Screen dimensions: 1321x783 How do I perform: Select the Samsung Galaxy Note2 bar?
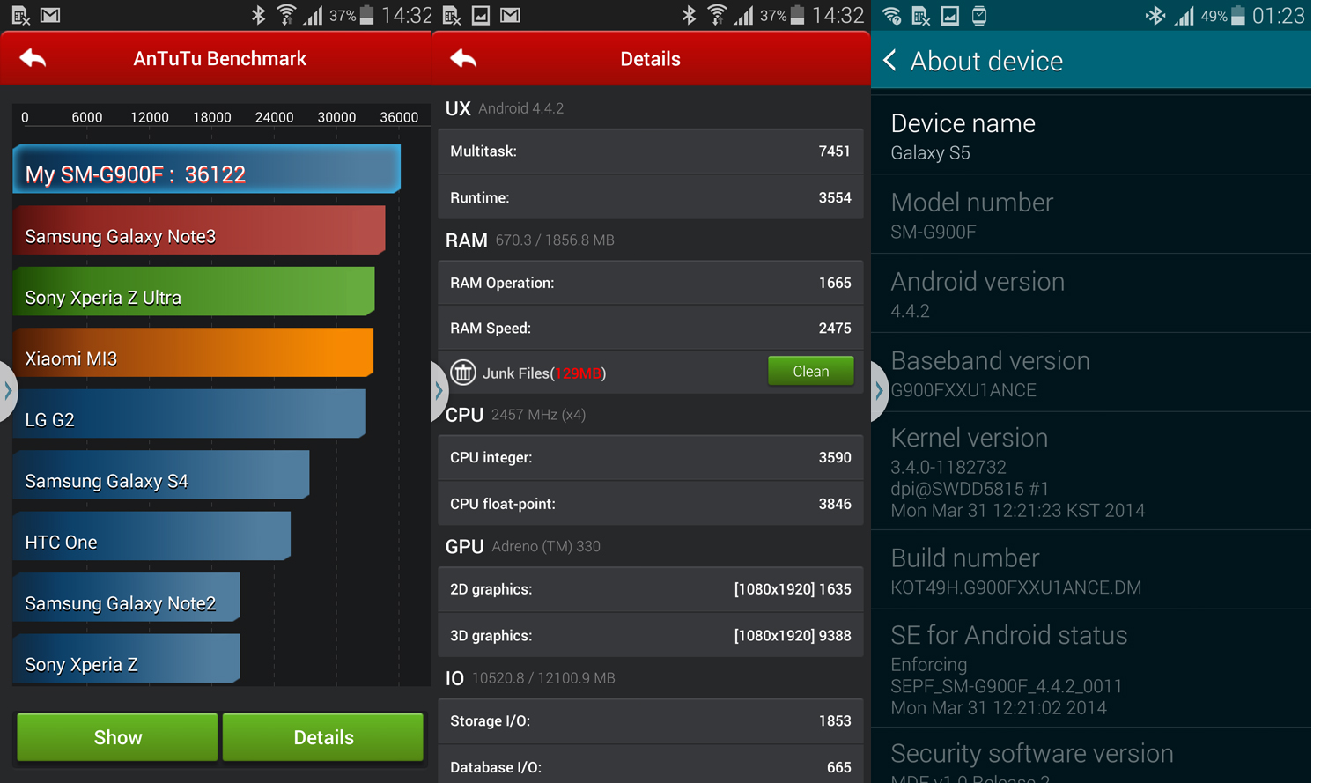[127, 597]
